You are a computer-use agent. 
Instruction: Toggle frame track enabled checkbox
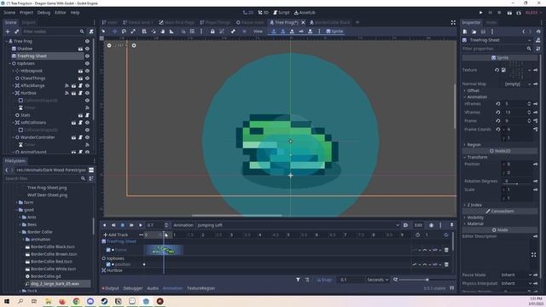click(108, 250)
